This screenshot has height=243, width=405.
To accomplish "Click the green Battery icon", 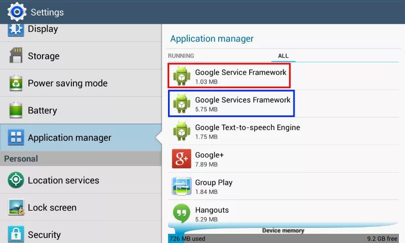I will coord(16,110).
